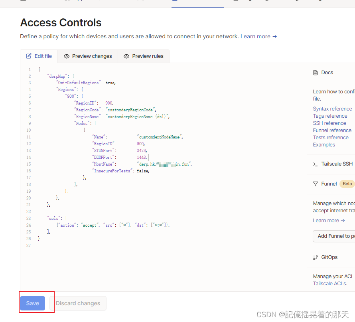
Task: Open the Tailscale ACLs link
Action: [330, 284]
